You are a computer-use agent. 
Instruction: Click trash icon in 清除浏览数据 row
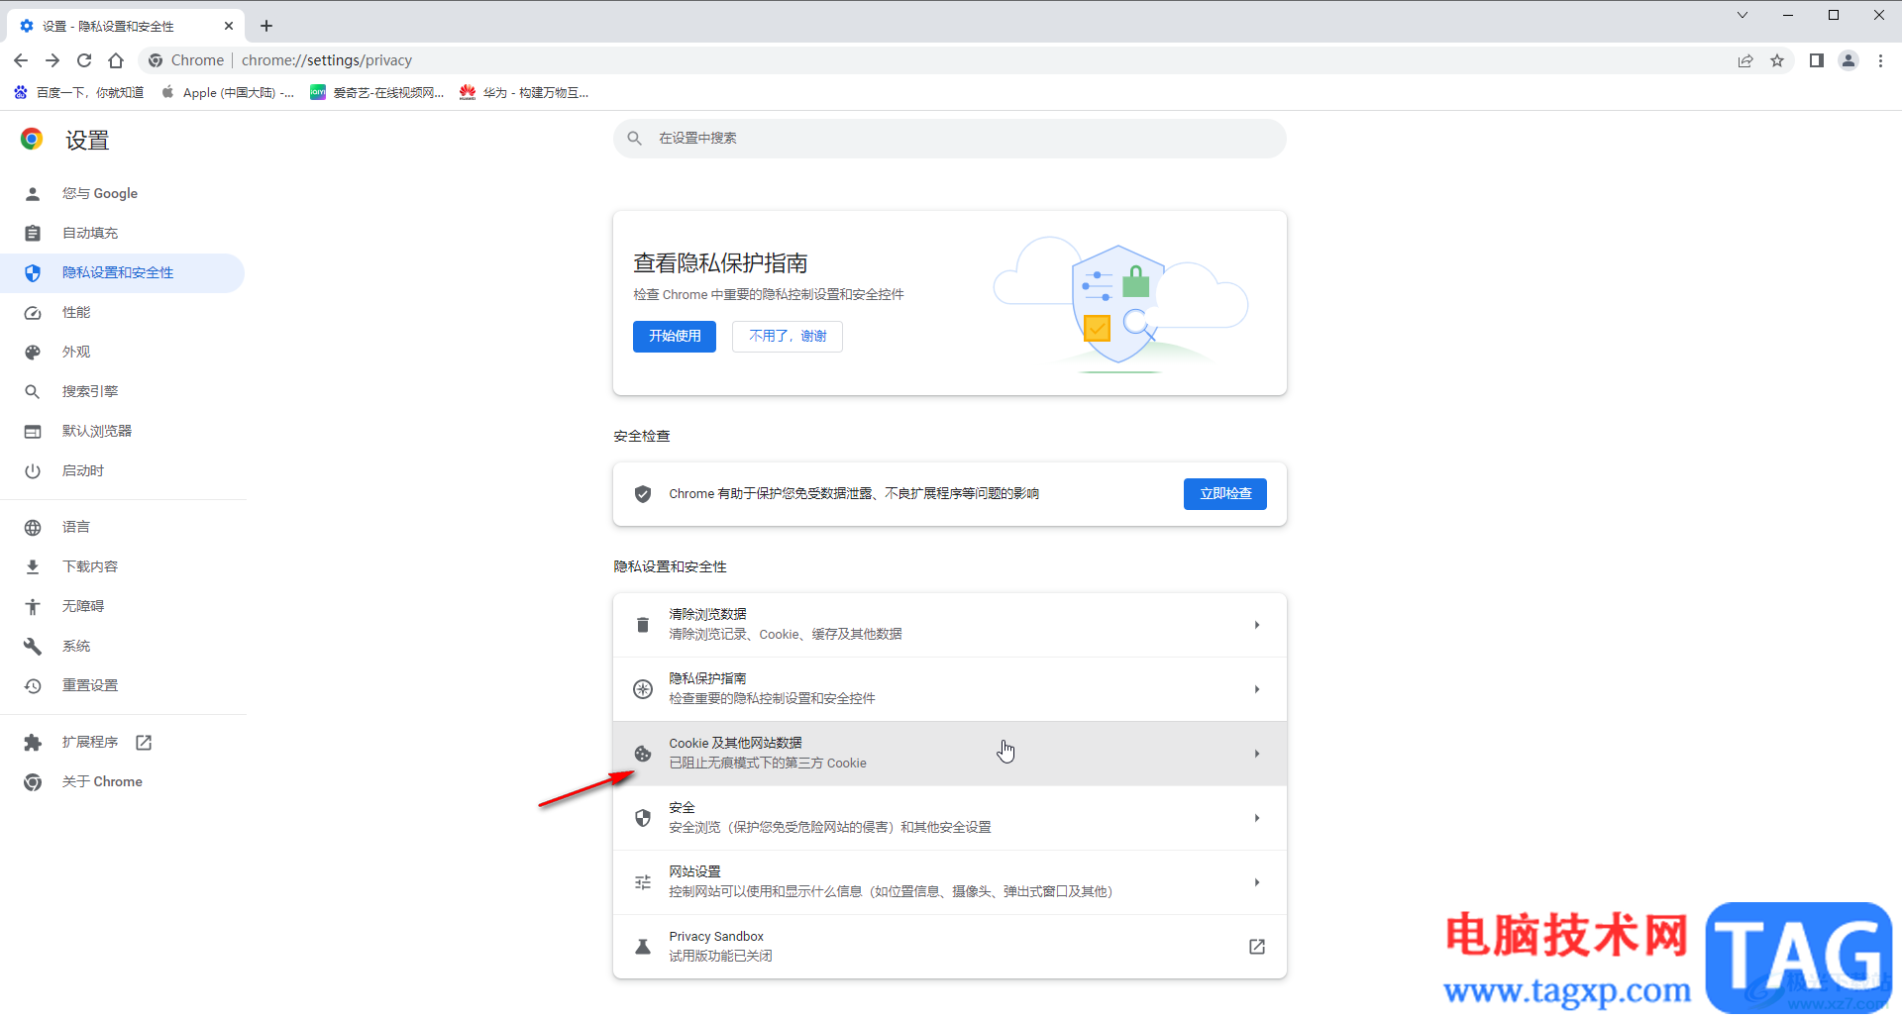pos(643,625)
